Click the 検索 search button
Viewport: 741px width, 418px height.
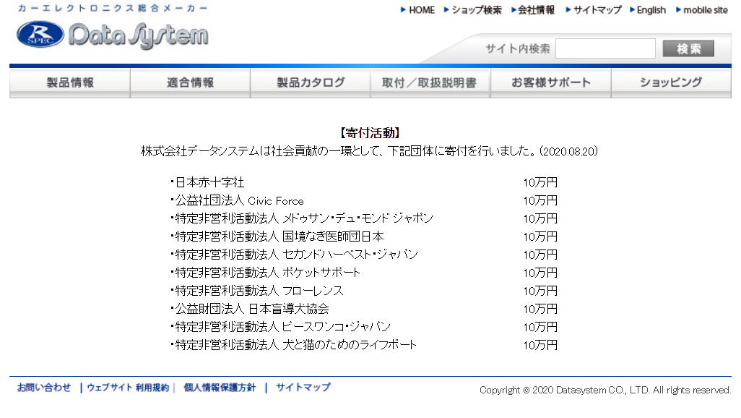click(688, 48)
